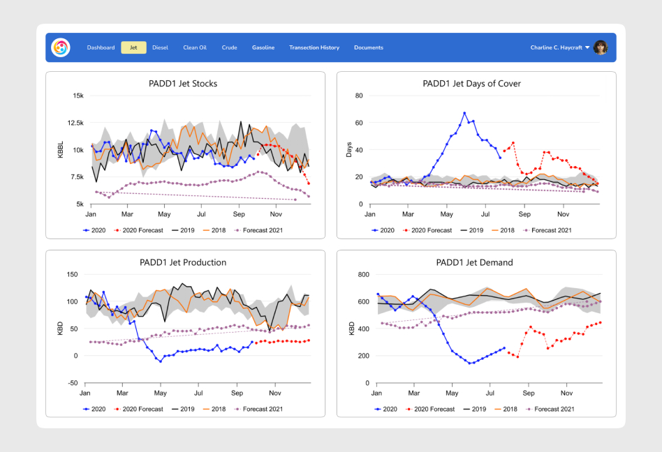Image resolution: width=662 pixels, height=452 pixels.
Task: Click the PADD1 Jet Stocks chart title
Action: 183,84
